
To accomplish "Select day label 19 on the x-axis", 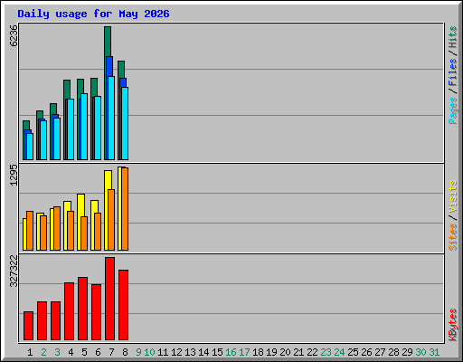I will coord(271,352).
